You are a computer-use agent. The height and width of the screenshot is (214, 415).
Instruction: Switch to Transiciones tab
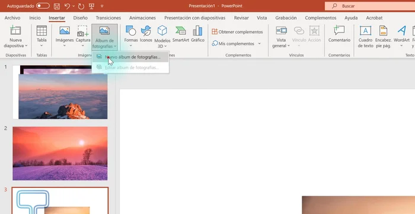tap(108, 18)
